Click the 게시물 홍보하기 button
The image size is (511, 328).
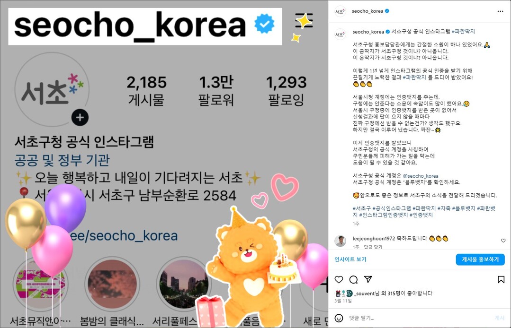(480, 259)
